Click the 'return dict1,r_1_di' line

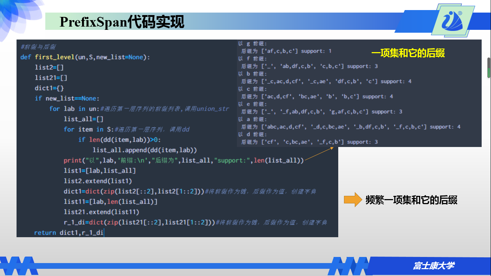pos(69,233)
